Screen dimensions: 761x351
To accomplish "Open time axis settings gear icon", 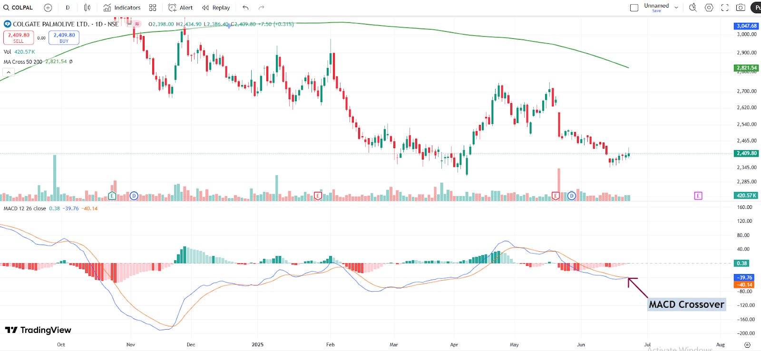I will tap(747, 345).
